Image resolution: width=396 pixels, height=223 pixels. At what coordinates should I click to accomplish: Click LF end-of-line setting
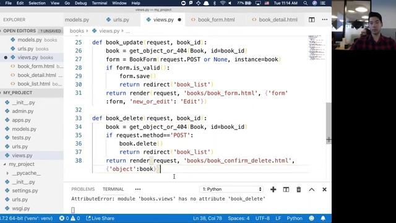(x=278, y=218)
